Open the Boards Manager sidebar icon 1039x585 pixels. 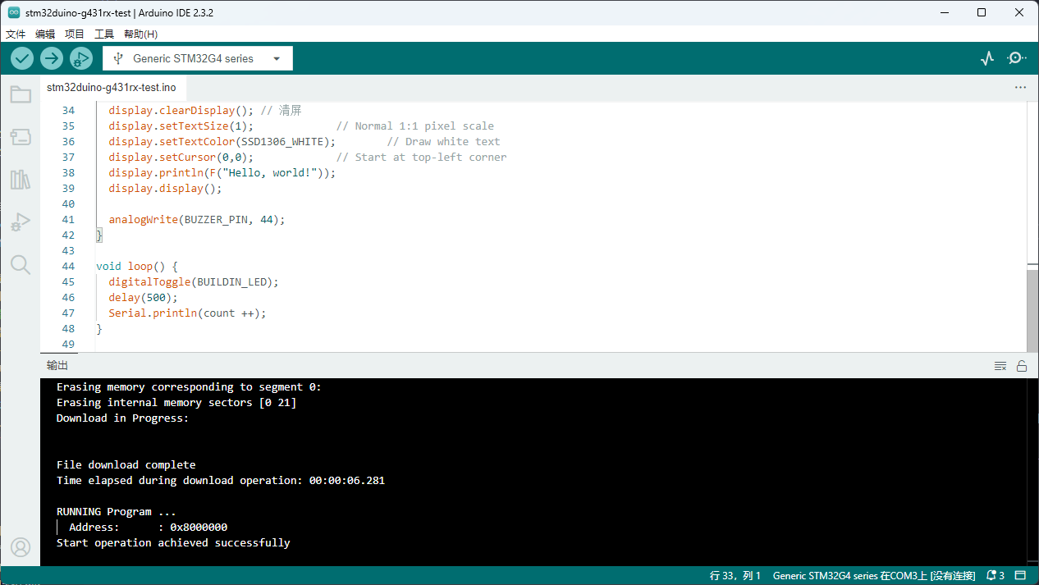(x=21, y=137)
